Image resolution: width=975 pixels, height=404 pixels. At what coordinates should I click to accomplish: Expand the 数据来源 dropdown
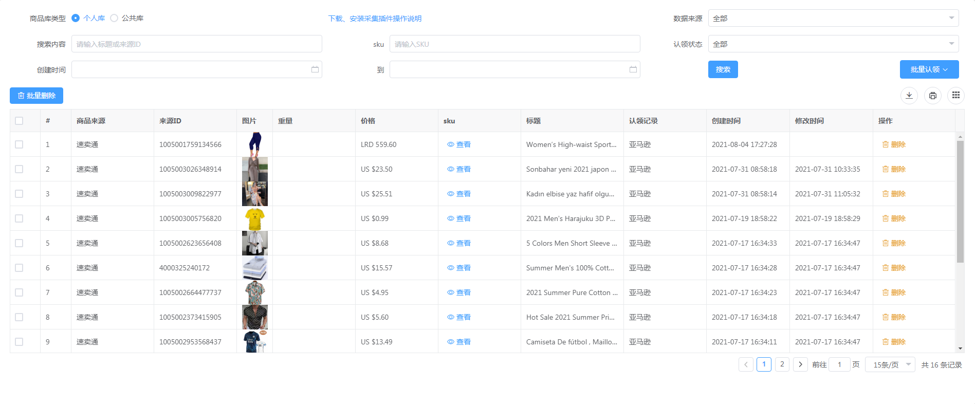(833, 18)
